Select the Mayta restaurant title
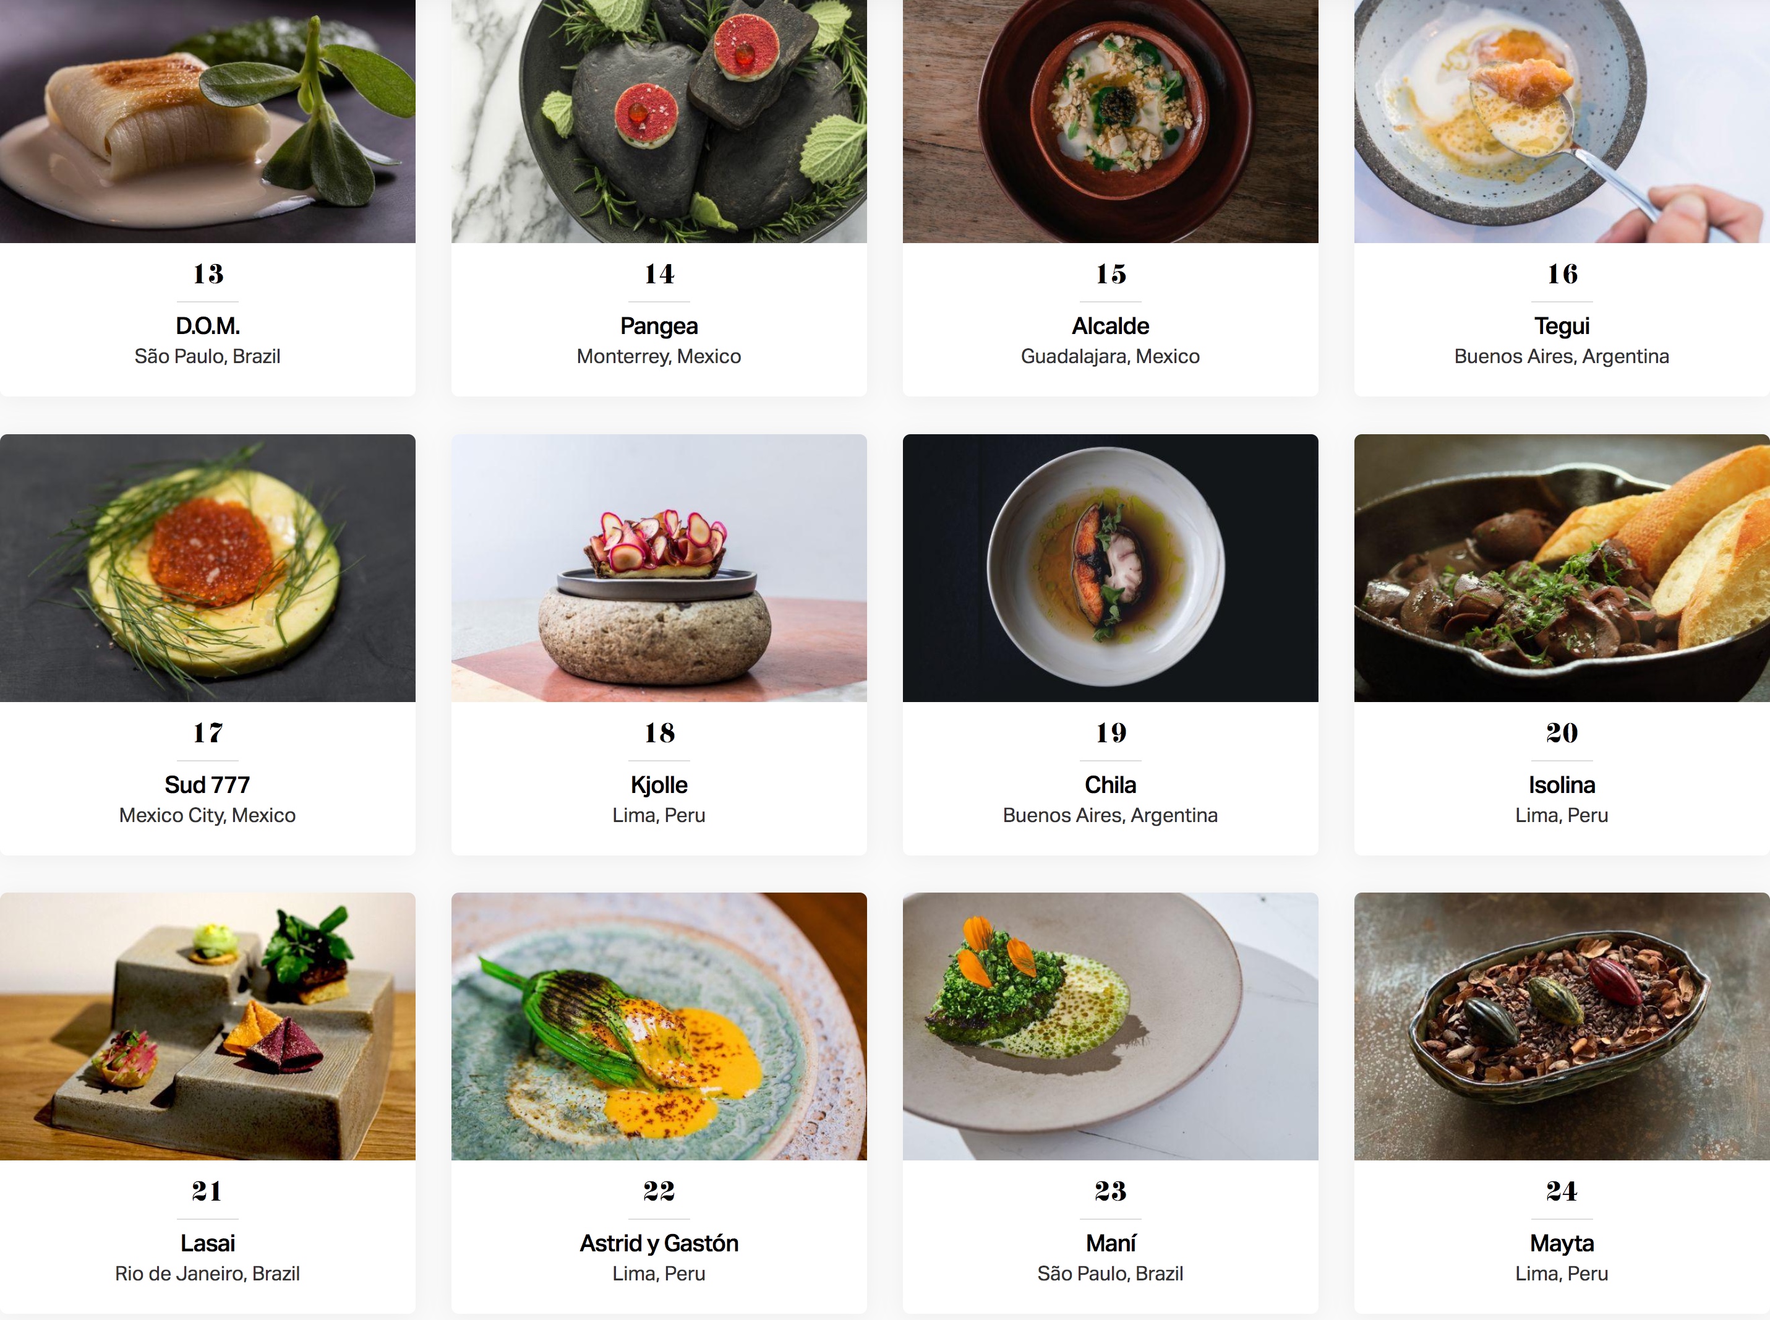Screen dimensions: 1770x1320 (x=1562, y=1243)
